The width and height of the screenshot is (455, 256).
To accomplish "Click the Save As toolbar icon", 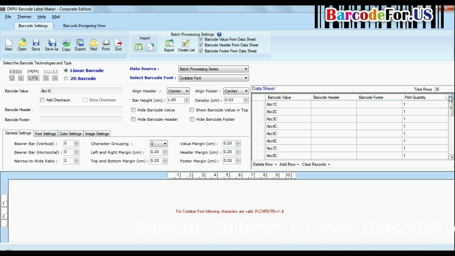I will click(x=52, y=43).
